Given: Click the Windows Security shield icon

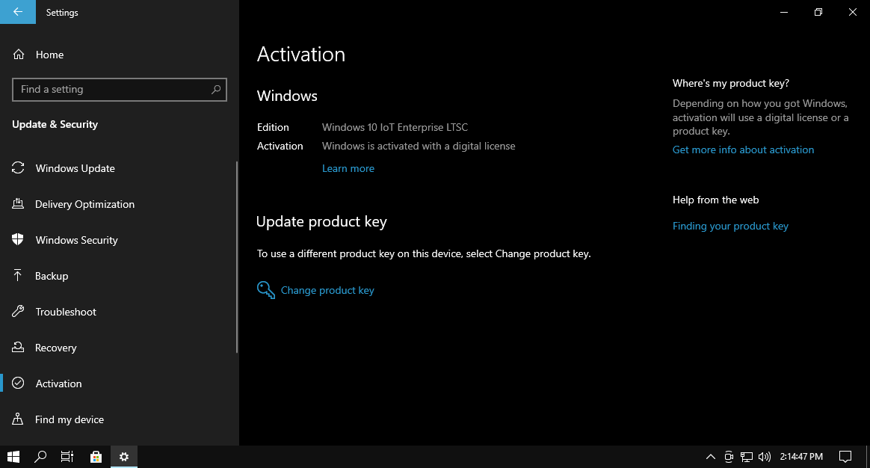Looking at the screenshot, I should (18, 239).
